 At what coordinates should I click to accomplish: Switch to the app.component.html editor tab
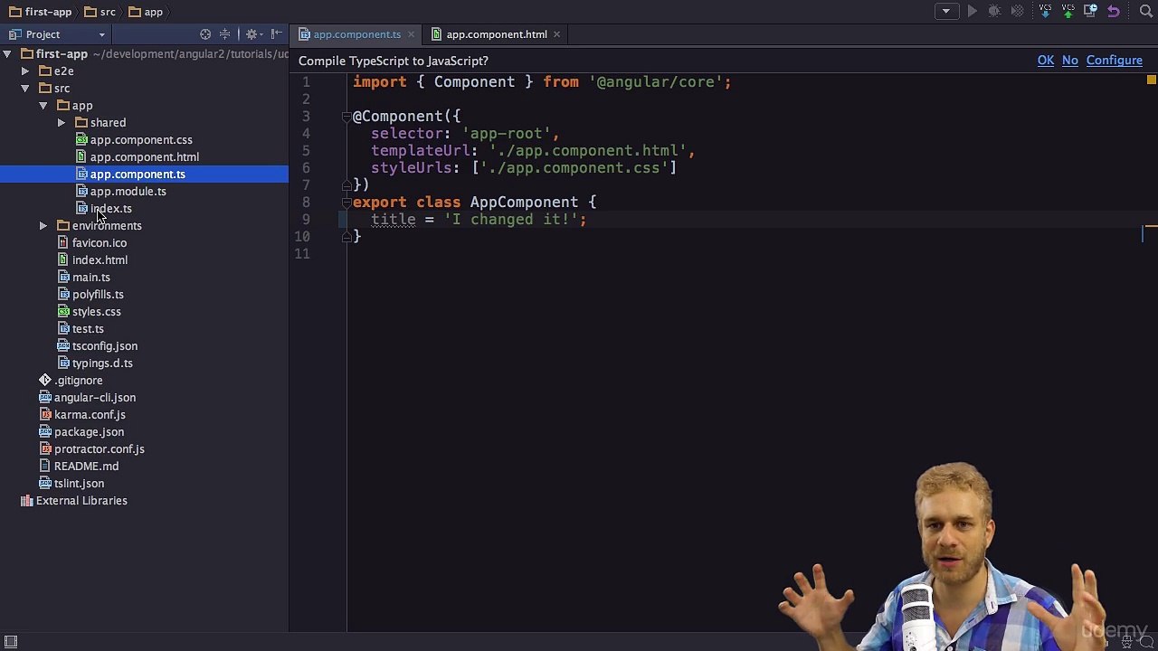496,34
